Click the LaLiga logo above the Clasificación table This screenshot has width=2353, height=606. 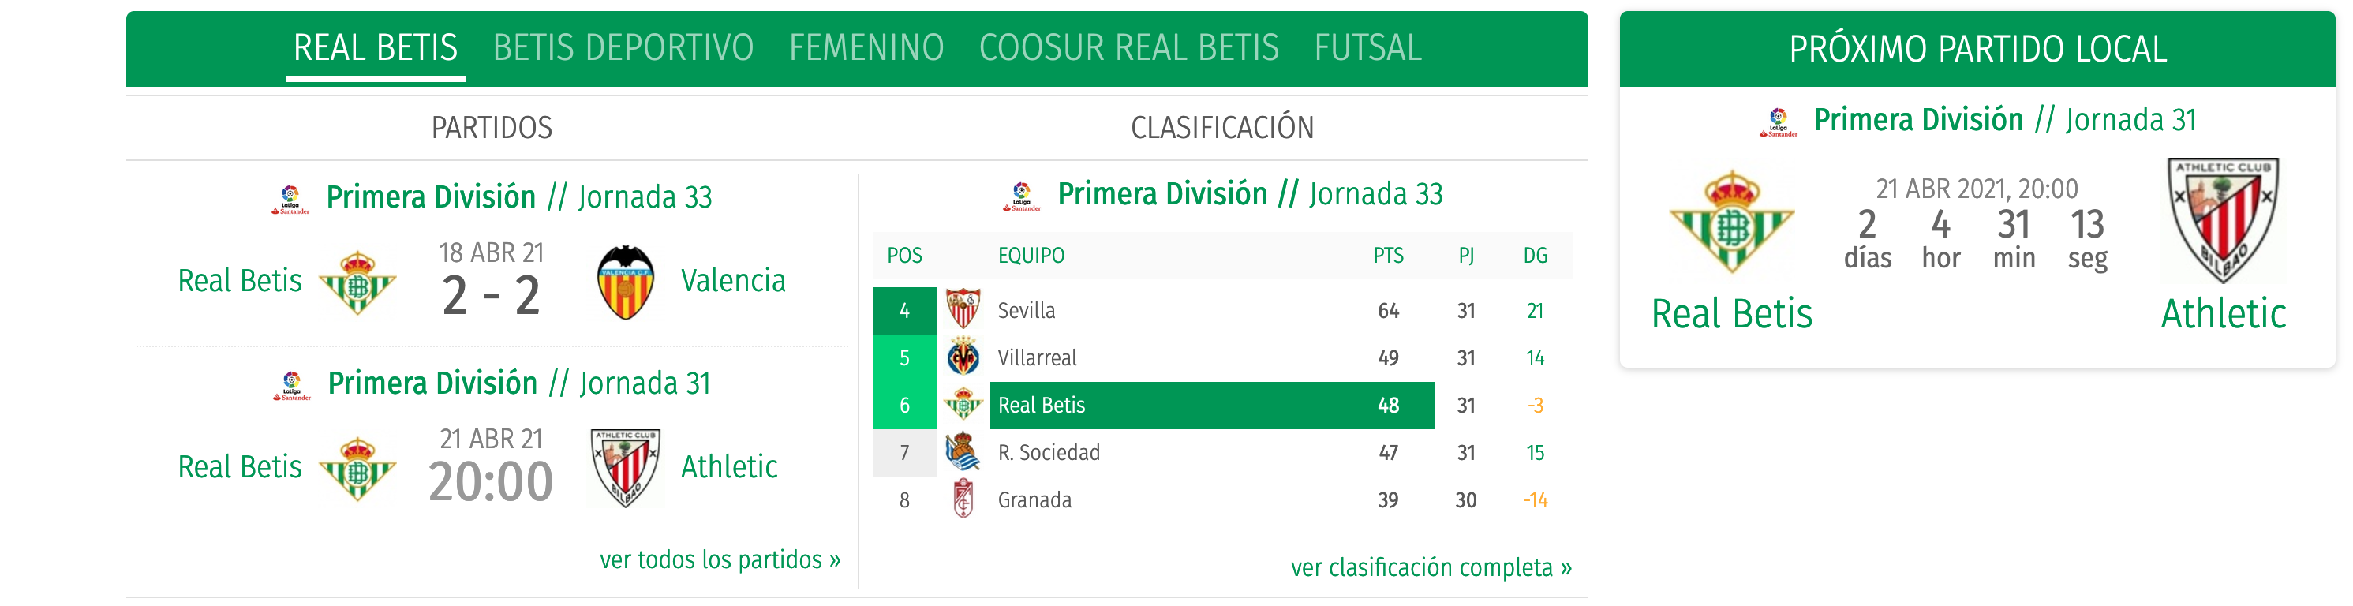tap(1021, 196)
